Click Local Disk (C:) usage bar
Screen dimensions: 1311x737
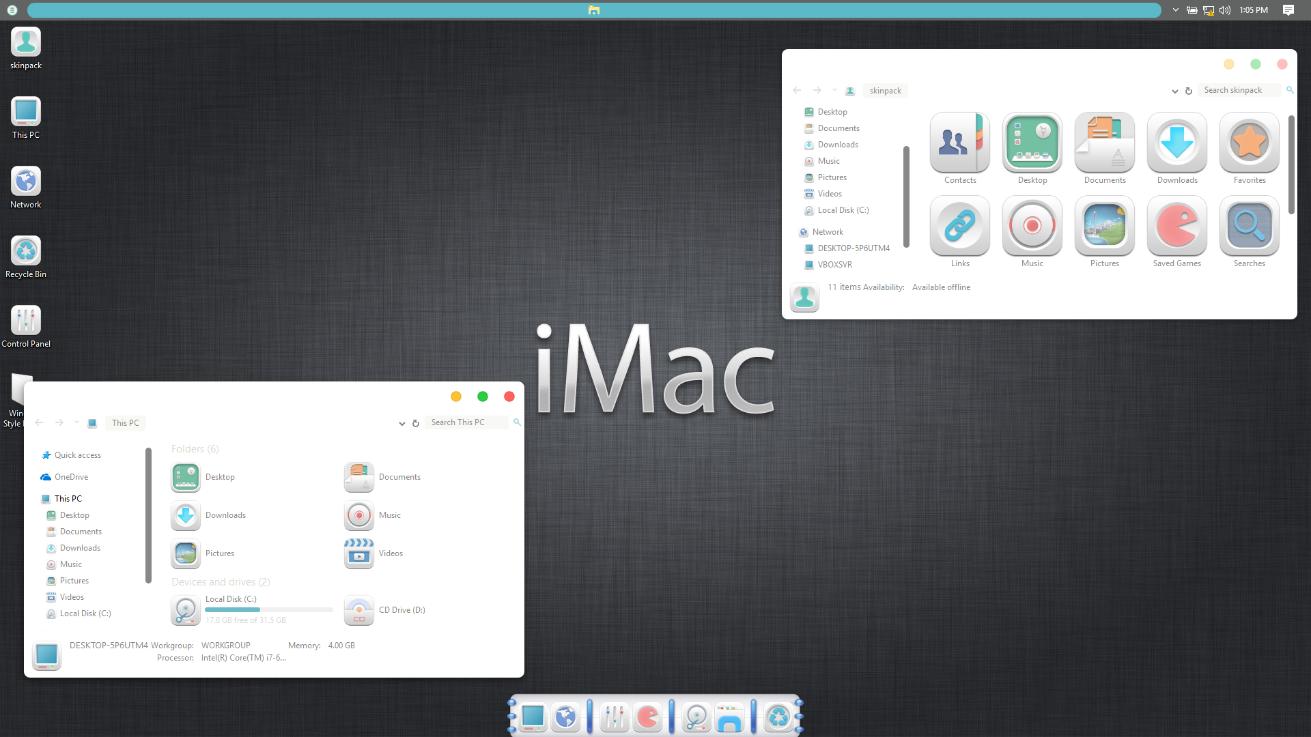coord(268,609)
